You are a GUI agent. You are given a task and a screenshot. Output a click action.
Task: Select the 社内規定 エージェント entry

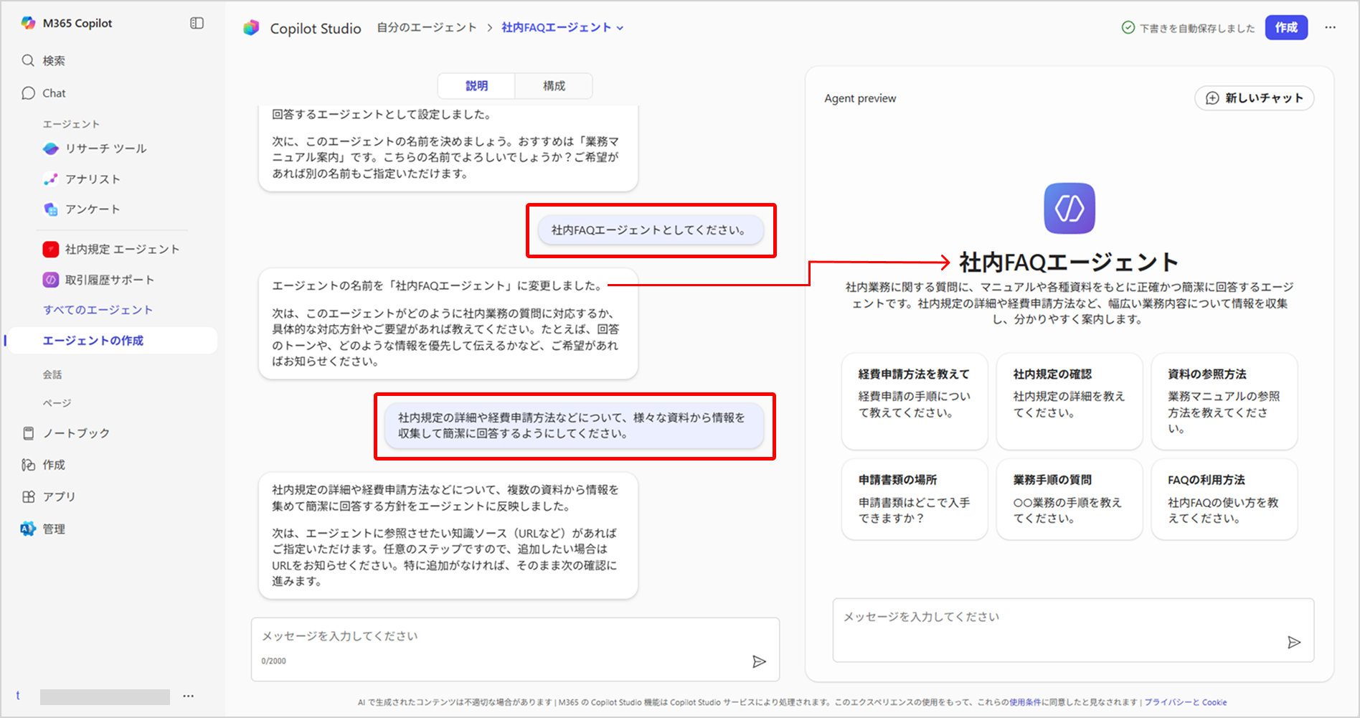pyautogui.click(x=122, y=250)
